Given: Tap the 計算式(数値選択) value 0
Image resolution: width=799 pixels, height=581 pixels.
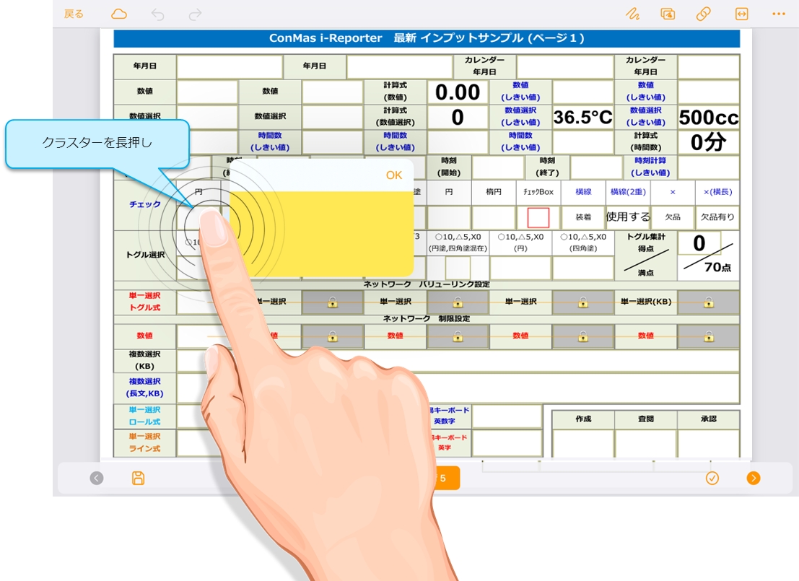Looking at the screenshot, I should pos(458,117).
